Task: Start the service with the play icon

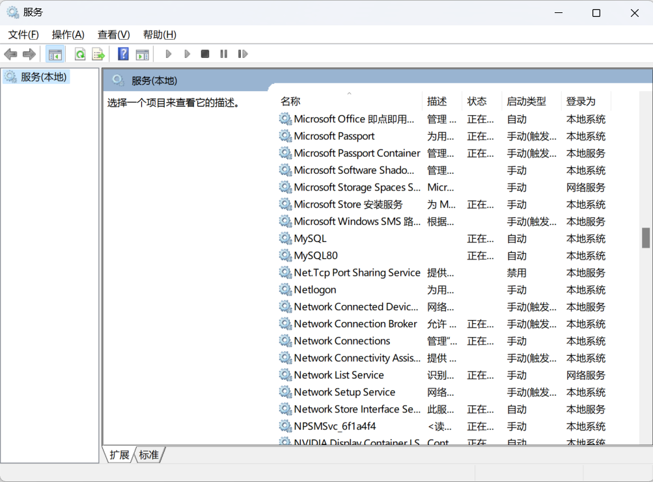Action: [168, 54]
